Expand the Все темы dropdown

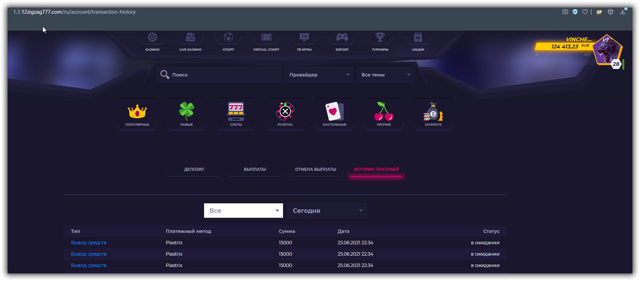[386, 75]
